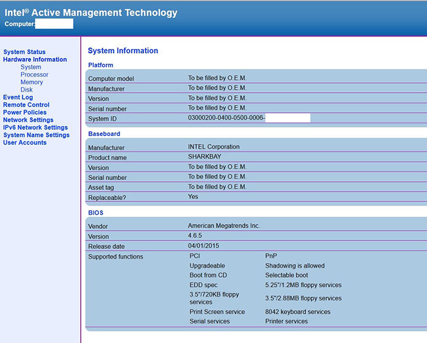
Task: Click the Computer: label in header
Action: coord(20,24)
